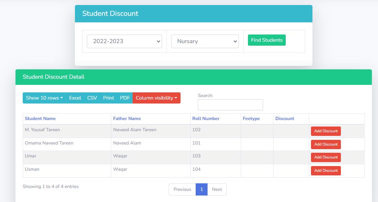This screenshot has height=202, width=378.
Task: Sort by Father Name column header
Action: (127, 119)
